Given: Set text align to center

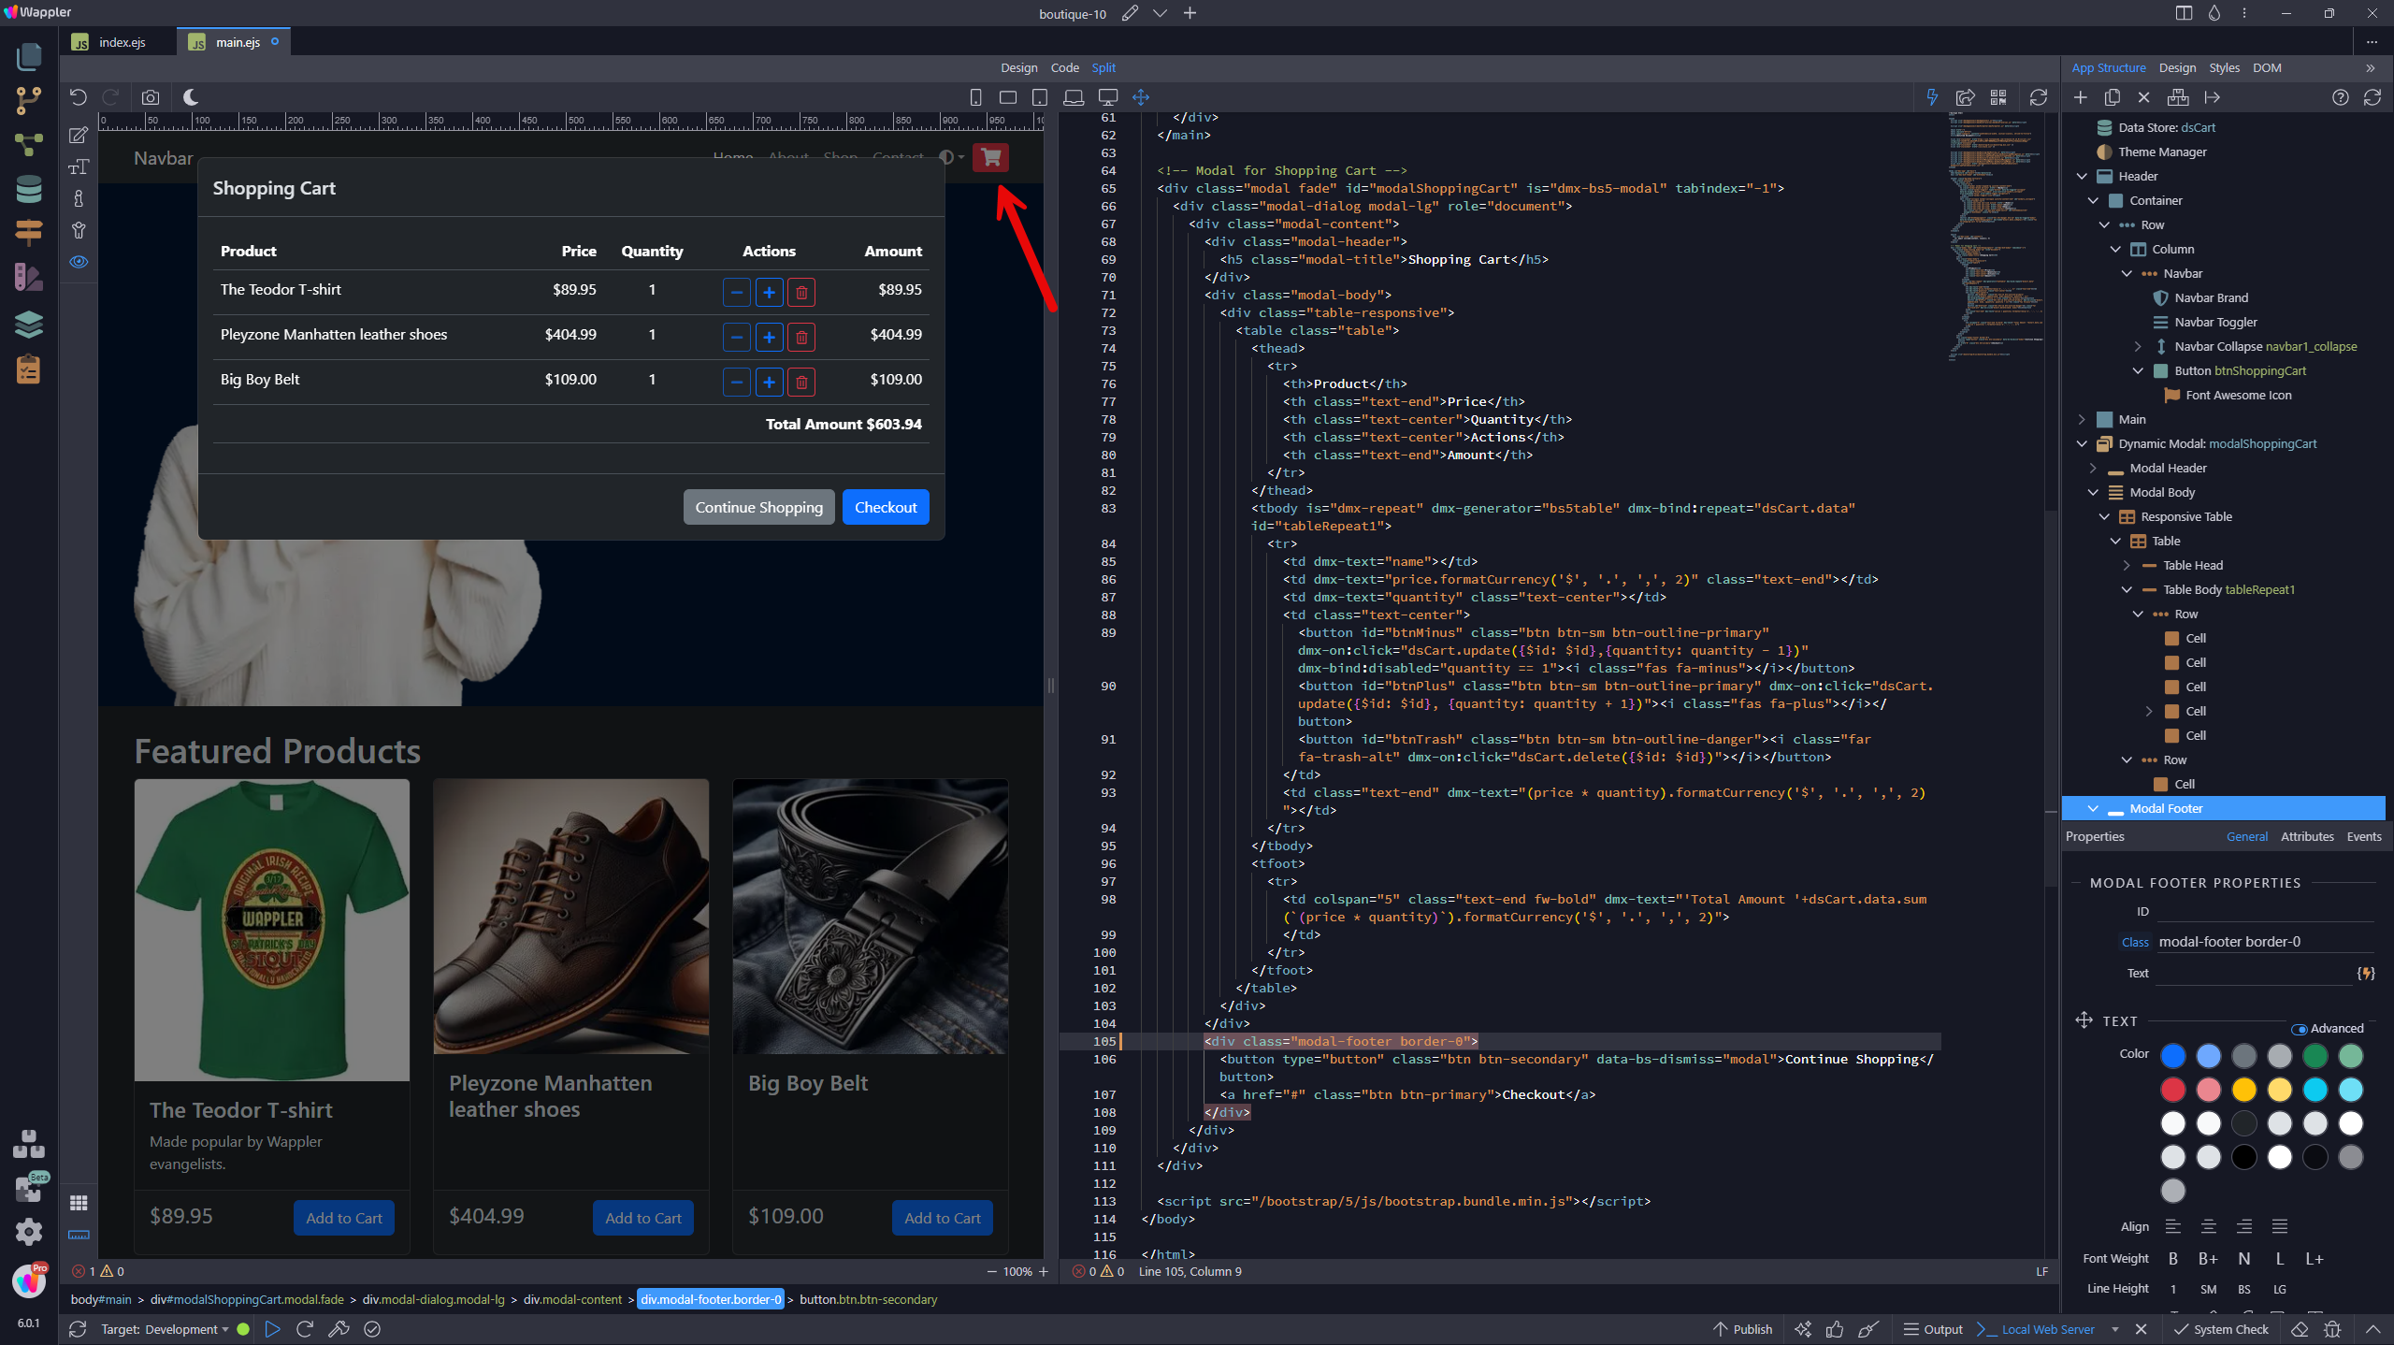Looking at the screenshot, I should click(x=2209, y=1227).
